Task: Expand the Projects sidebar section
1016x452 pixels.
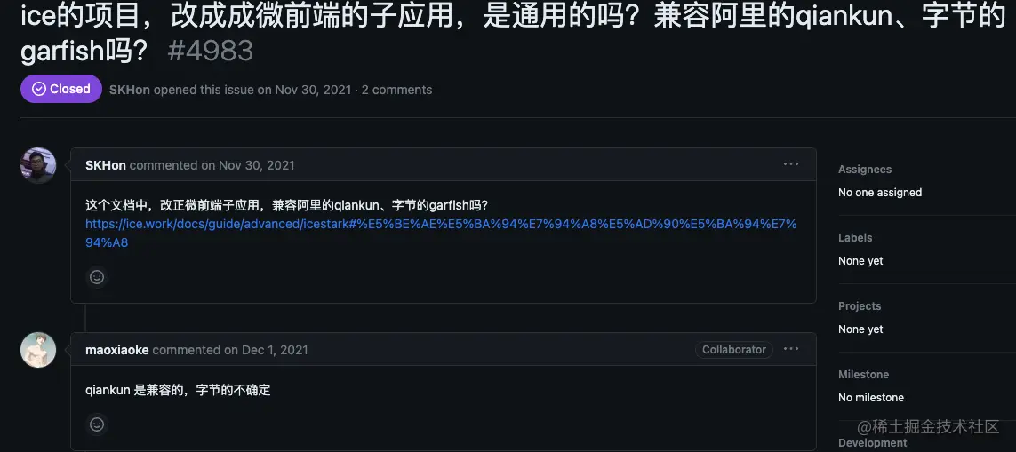Action: (x=860, y=305)
